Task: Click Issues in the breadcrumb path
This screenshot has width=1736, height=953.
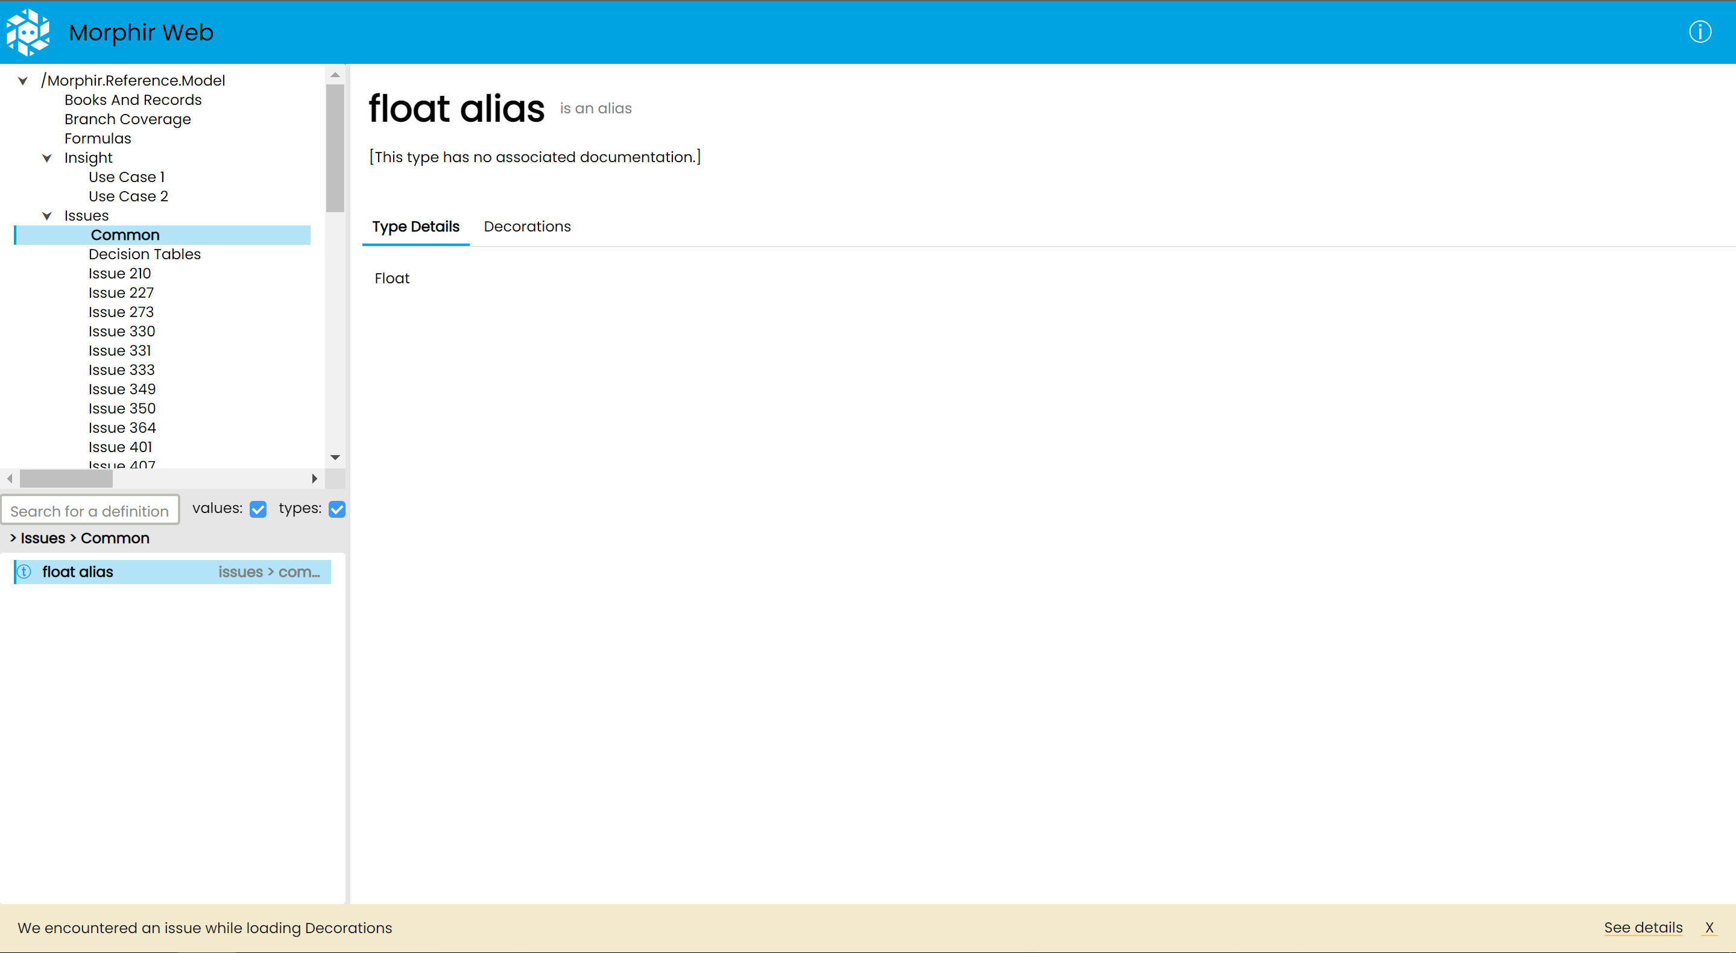Action: (x=42, y=538)
